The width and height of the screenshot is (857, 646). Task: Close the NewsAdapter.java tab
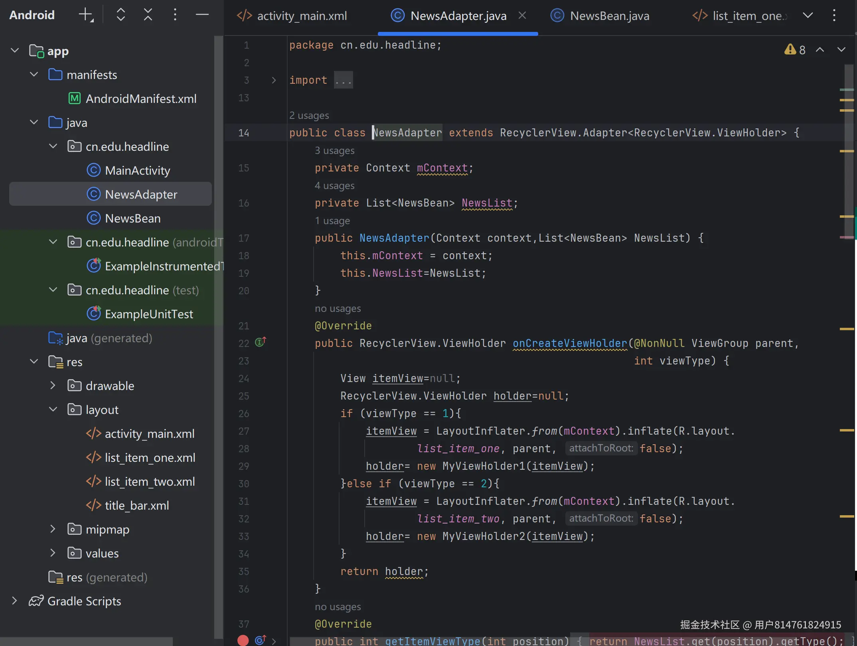coord(522,16)
